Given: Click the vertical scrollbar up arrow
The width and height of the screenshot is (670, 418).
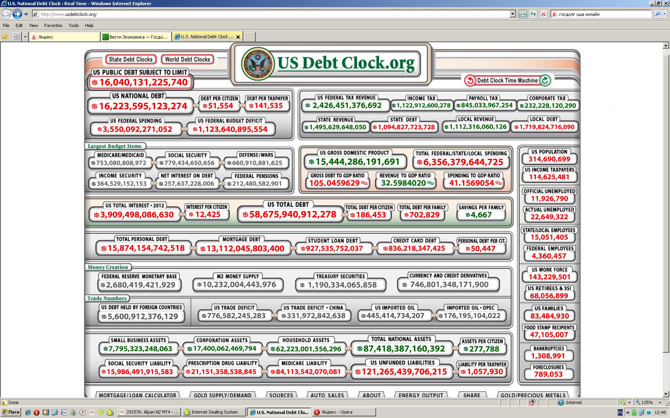Looking at the screenshot, I should [x=666, y=45].
